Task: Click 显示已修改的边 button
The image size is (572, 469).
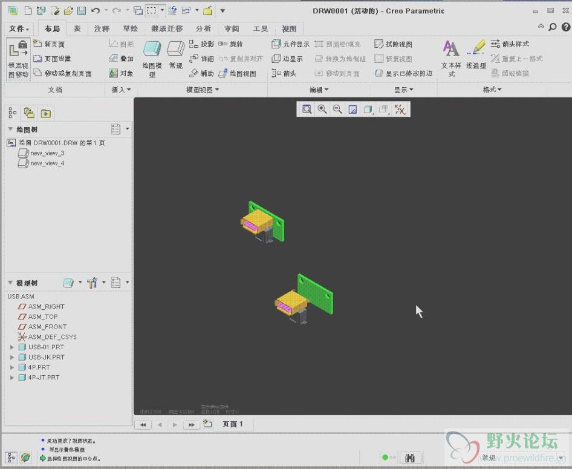Action: tap(403, 73)
